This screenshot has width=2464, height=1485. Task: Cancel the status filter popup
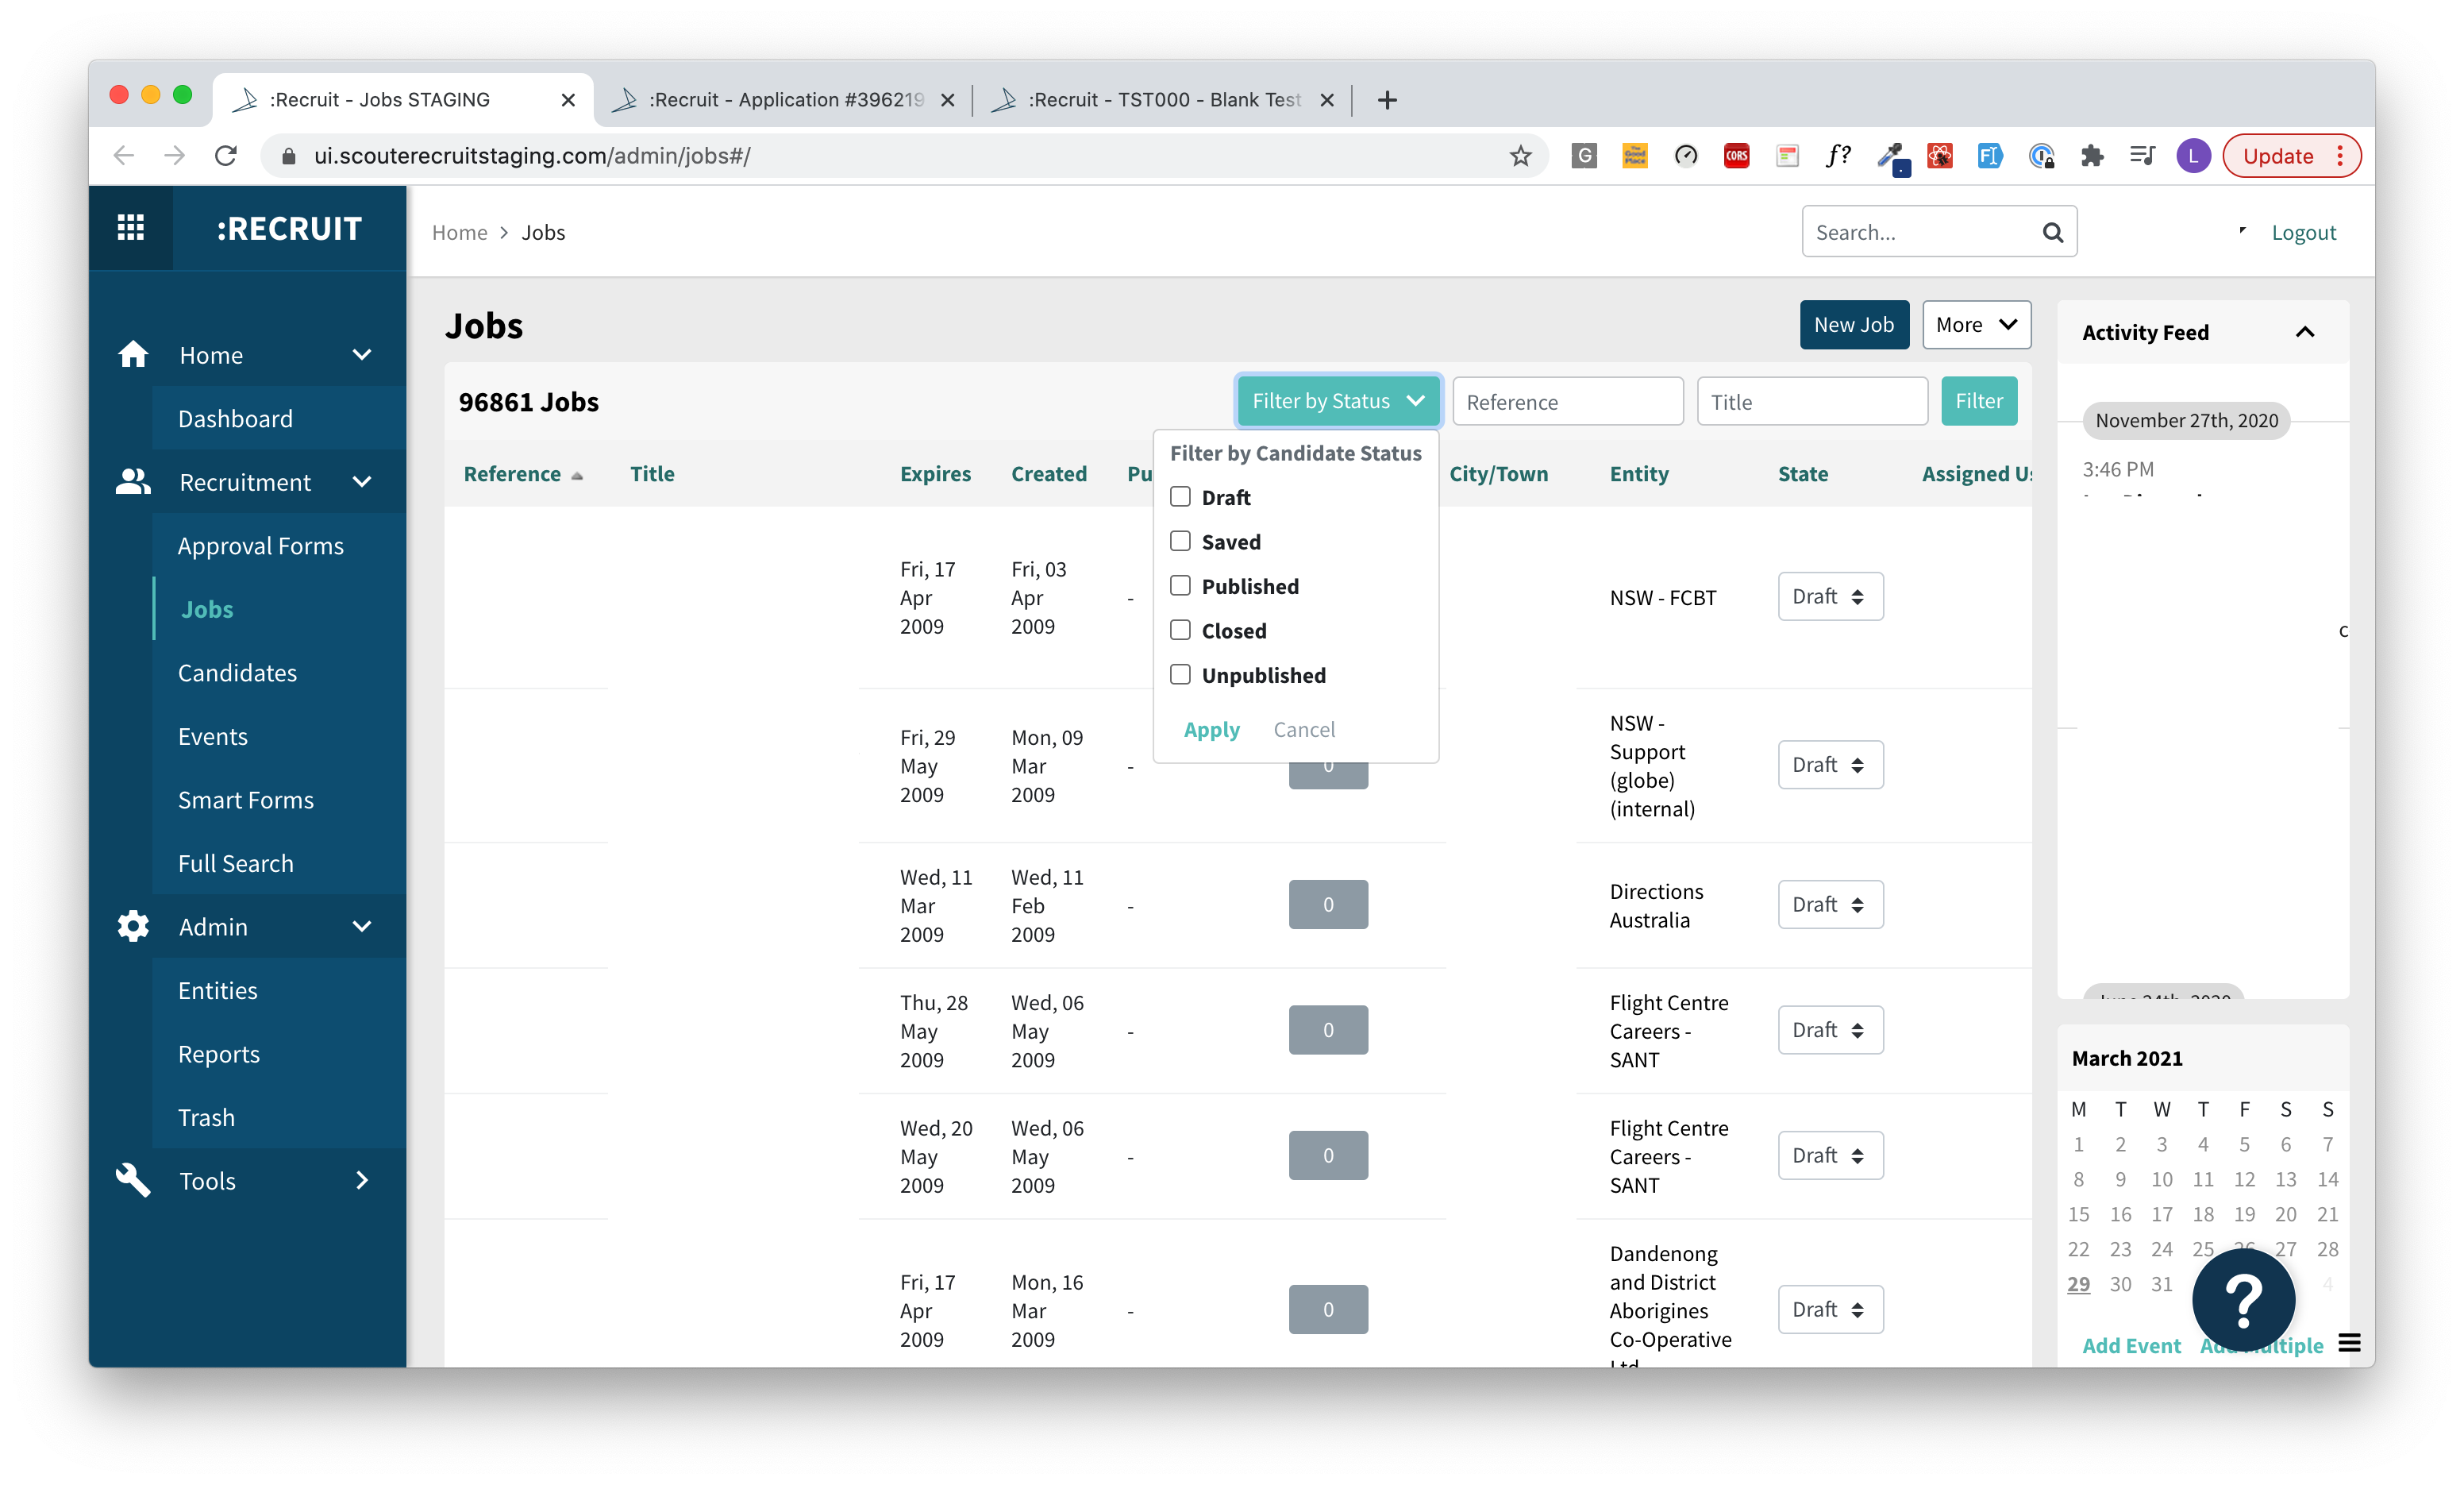pos(1304,730)
